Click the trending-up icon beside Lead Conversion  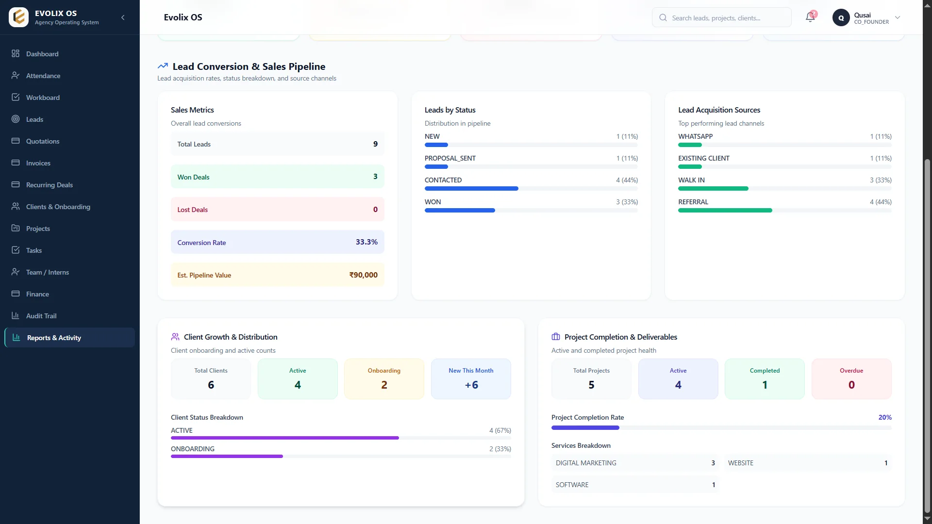click(163, 66)
